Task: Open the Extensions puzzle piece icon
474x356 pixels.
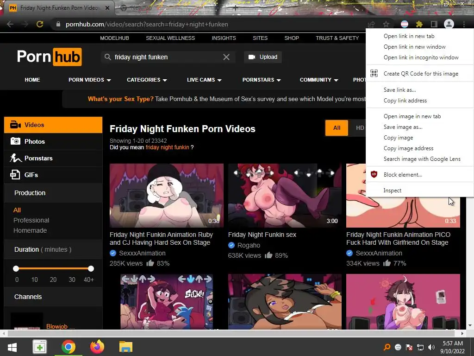Action: coord(419,24)
